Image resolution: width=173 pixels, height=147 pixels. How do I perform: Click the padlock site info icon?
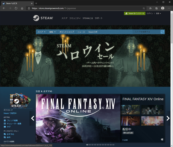point(29,8)
